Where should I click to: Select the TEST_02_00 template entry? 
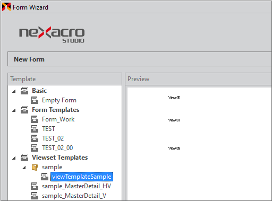(57, 148)
